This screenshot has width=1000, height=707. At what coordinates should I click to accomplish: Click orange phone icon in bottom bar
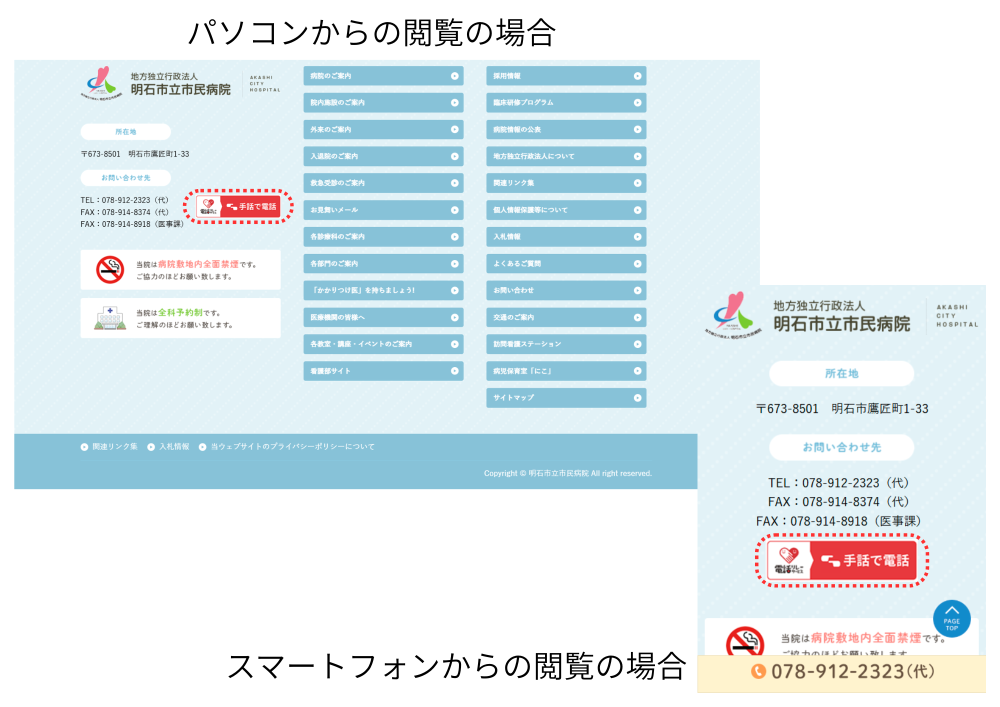[758, 671]
